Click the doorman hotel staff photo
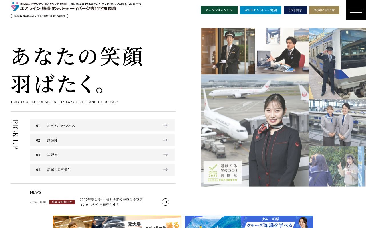366x228 pixels. point(228,51)
